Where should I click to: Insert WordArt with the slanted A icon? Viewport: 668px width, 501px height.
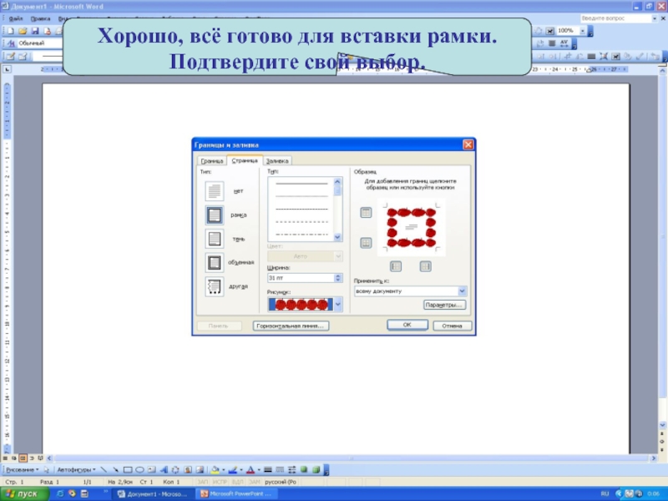coord(164,470)
